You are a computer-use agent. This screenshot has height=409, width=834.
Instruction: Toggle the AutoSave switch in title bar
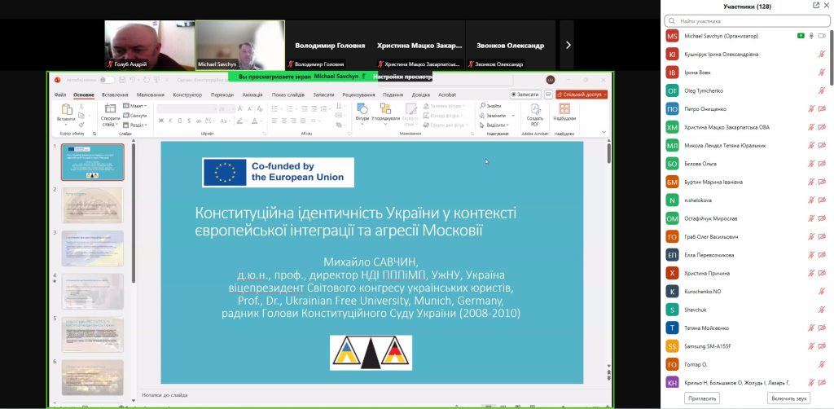click(x=107, y=80)
